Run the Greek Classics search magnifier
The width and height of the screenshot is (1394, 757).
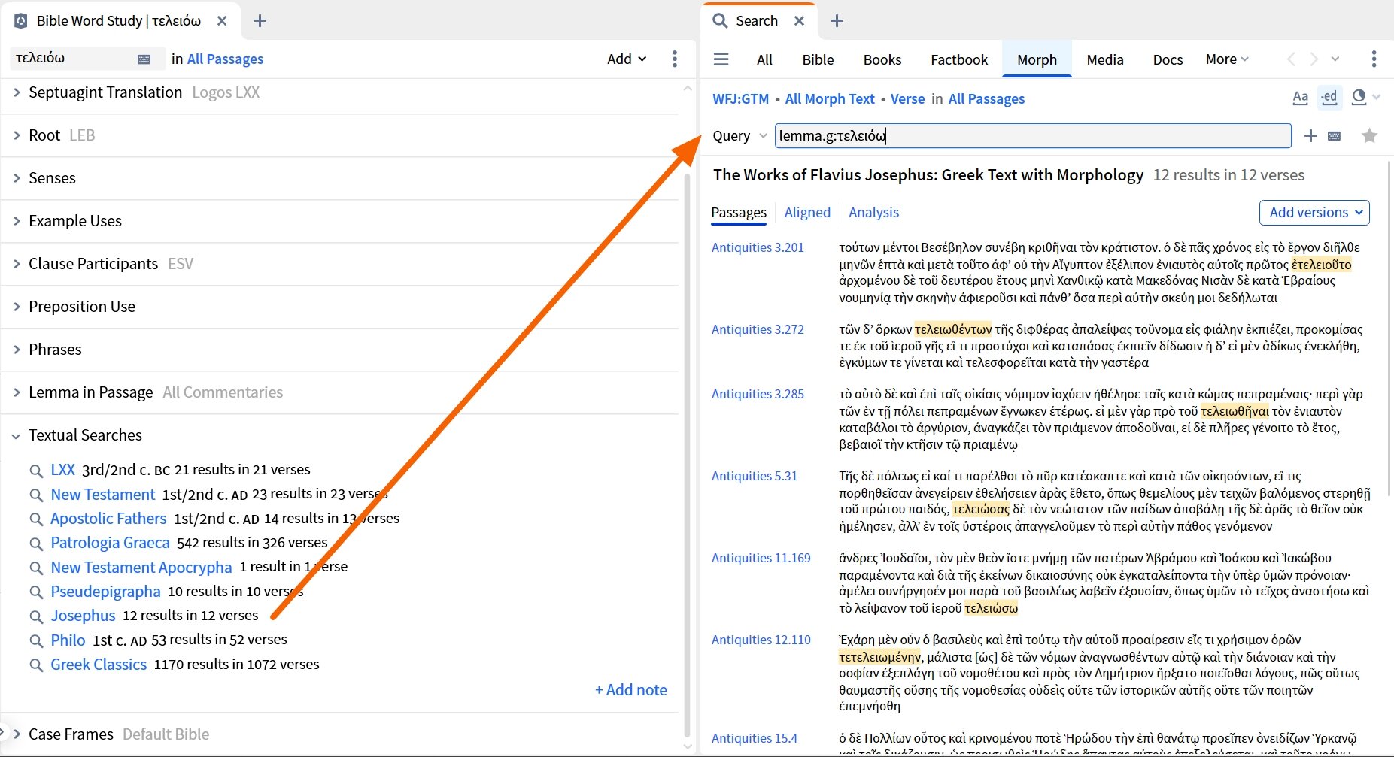tap(36, 665)
